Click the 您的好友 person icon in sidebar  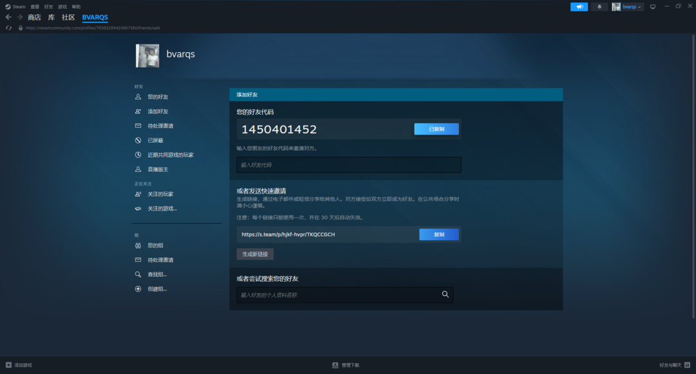point(138,97)
